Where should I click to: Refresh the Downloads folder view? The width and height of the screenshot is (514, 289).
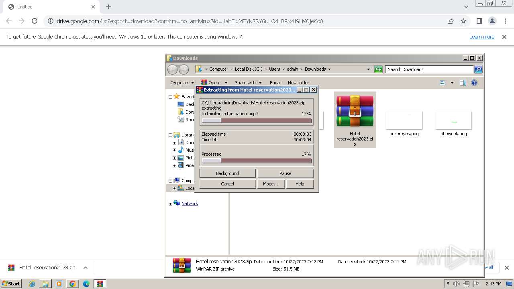coord(378,69)
